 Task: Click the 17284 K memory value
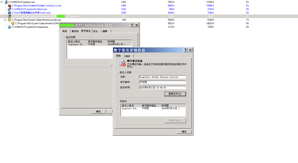(210, 2)
